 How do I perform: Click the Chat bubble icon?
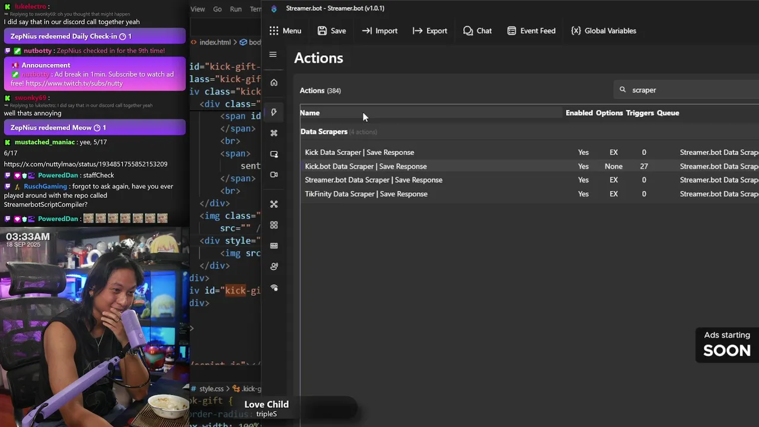(468, 31)
